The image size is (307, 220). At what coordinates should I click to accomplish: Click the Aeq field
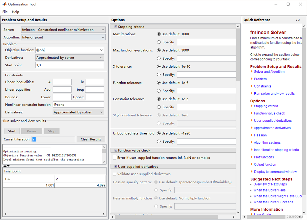pos(62,89)
